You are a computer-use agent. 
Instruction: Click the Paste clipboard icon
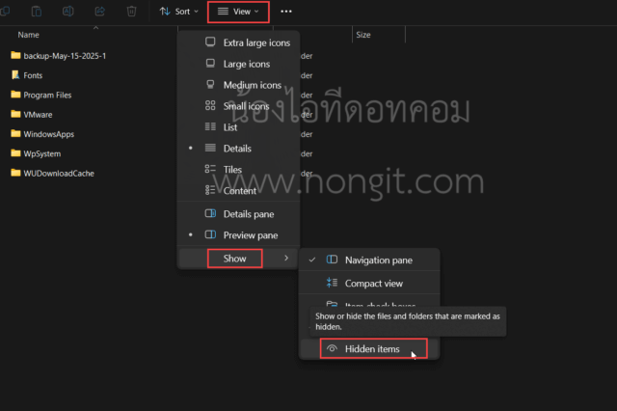tap(37, 11)
